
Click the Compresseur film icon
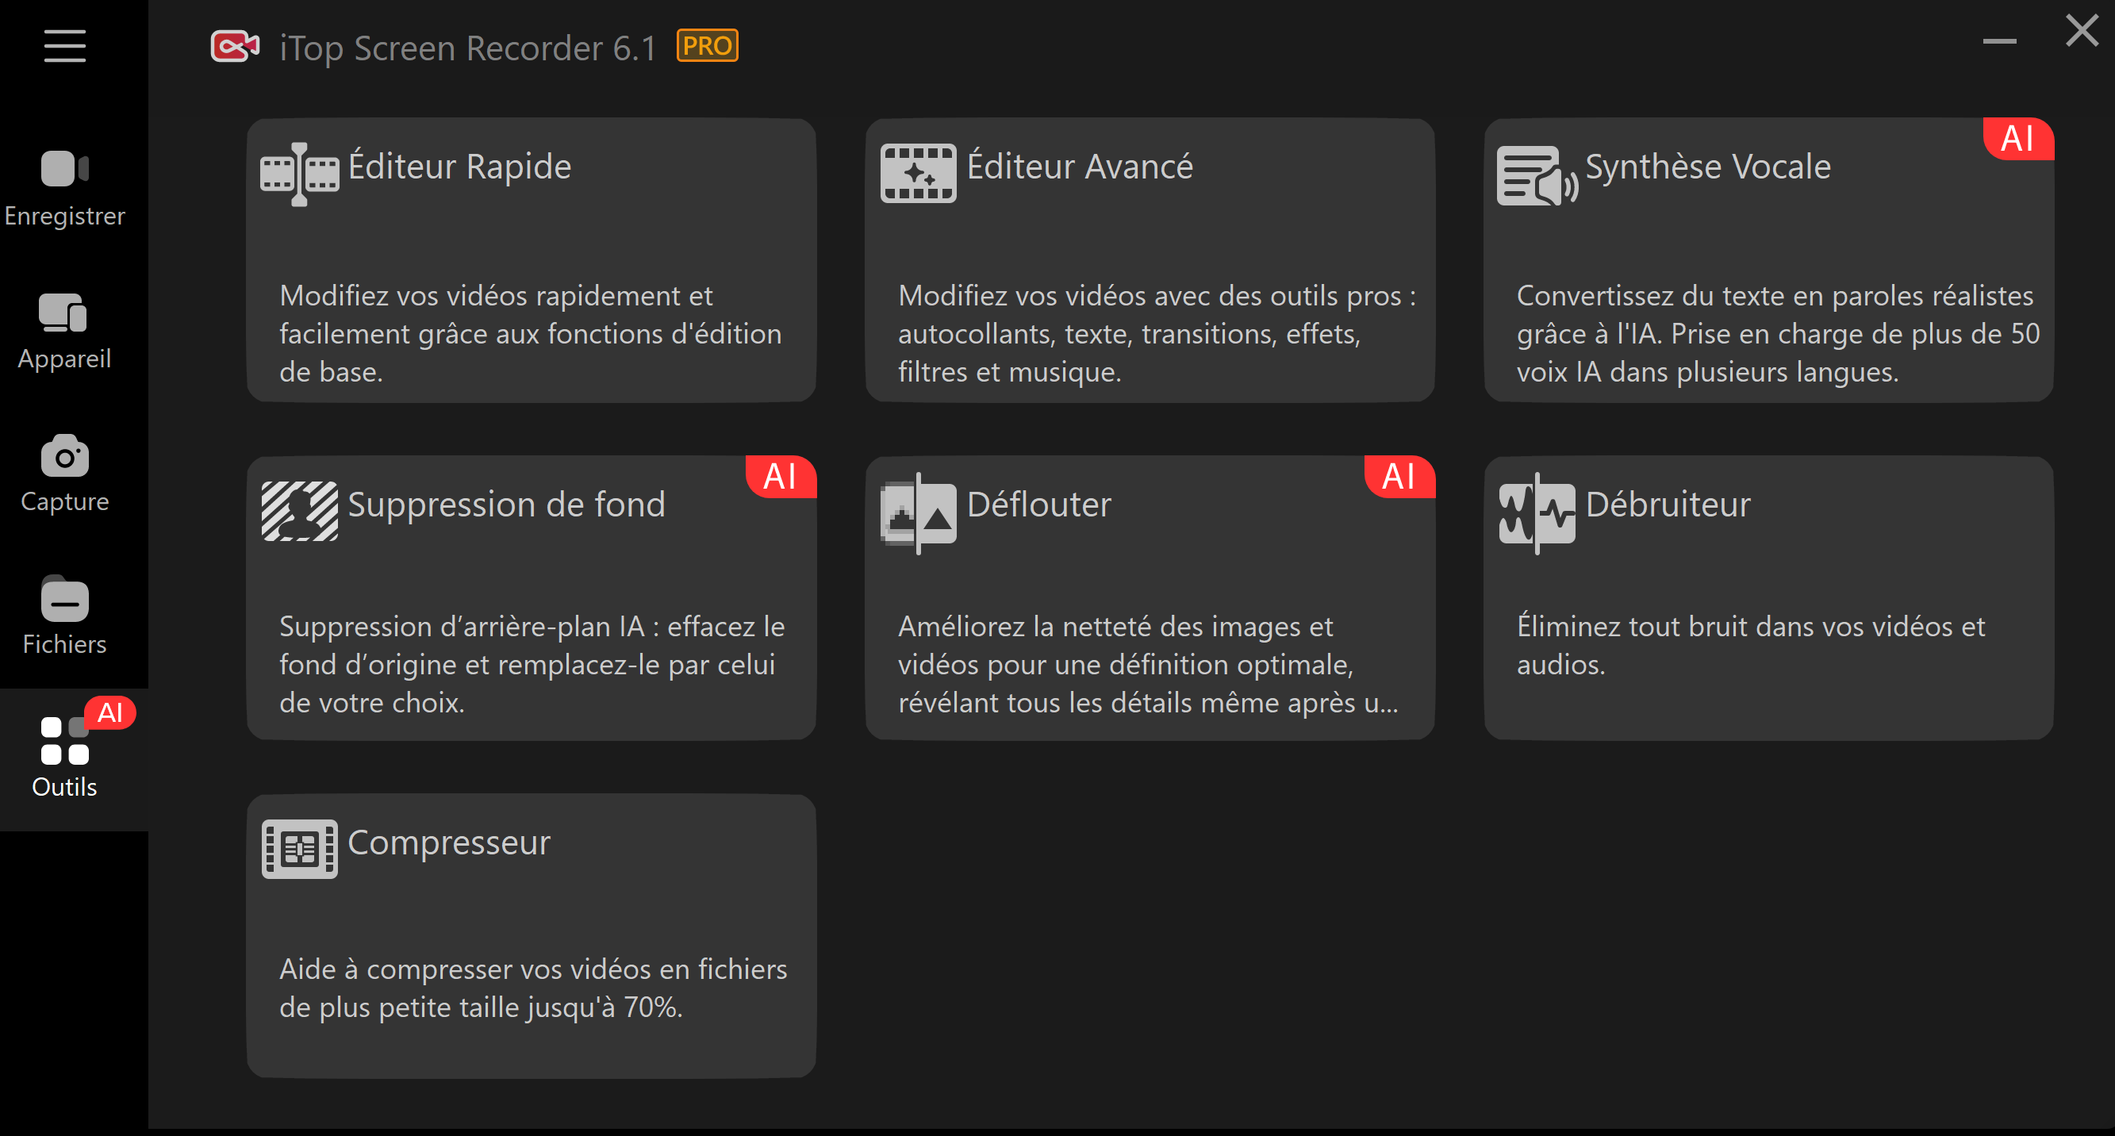299,849
